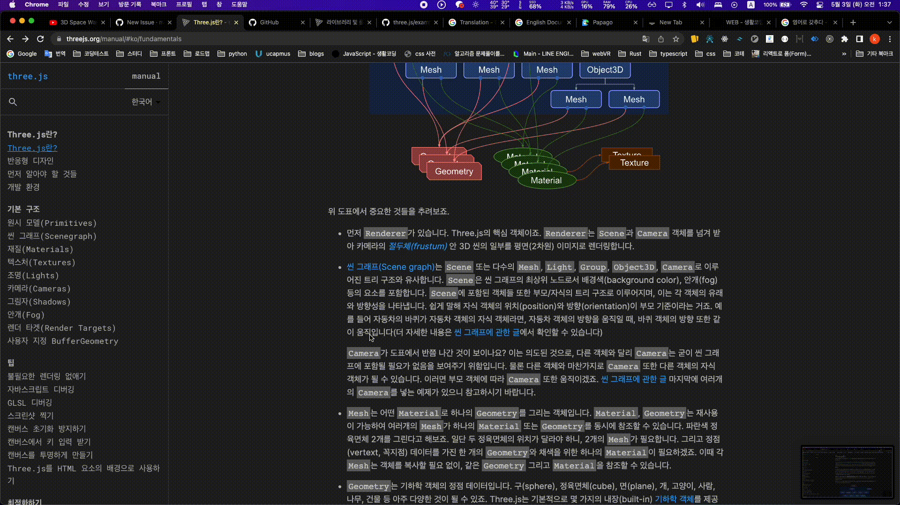
Task: Open a new tab with the plus icon
Action: pyautogui.click(x=853, y=22)
